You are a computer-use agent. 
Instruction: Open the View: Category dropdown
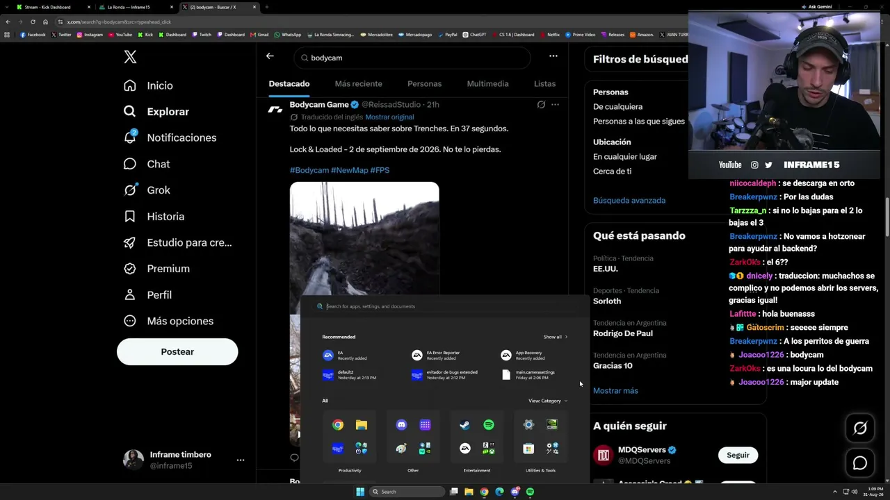tap(547, 401)
